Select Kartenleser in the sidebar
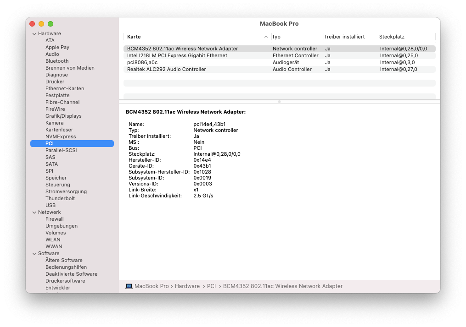The width and height of the screenshot is (466, 327). pyautogui.click(x=59, y=130)
